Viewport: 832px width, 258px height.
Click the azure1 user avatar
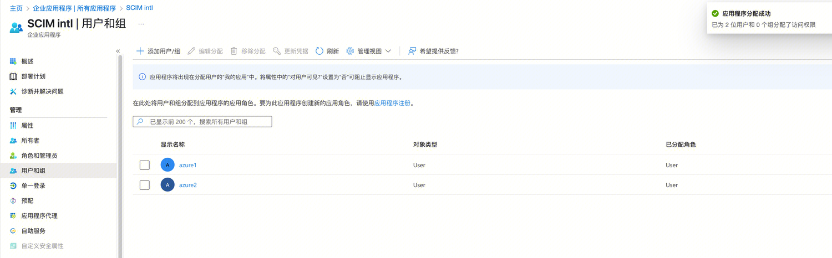[x=168, y=165]
